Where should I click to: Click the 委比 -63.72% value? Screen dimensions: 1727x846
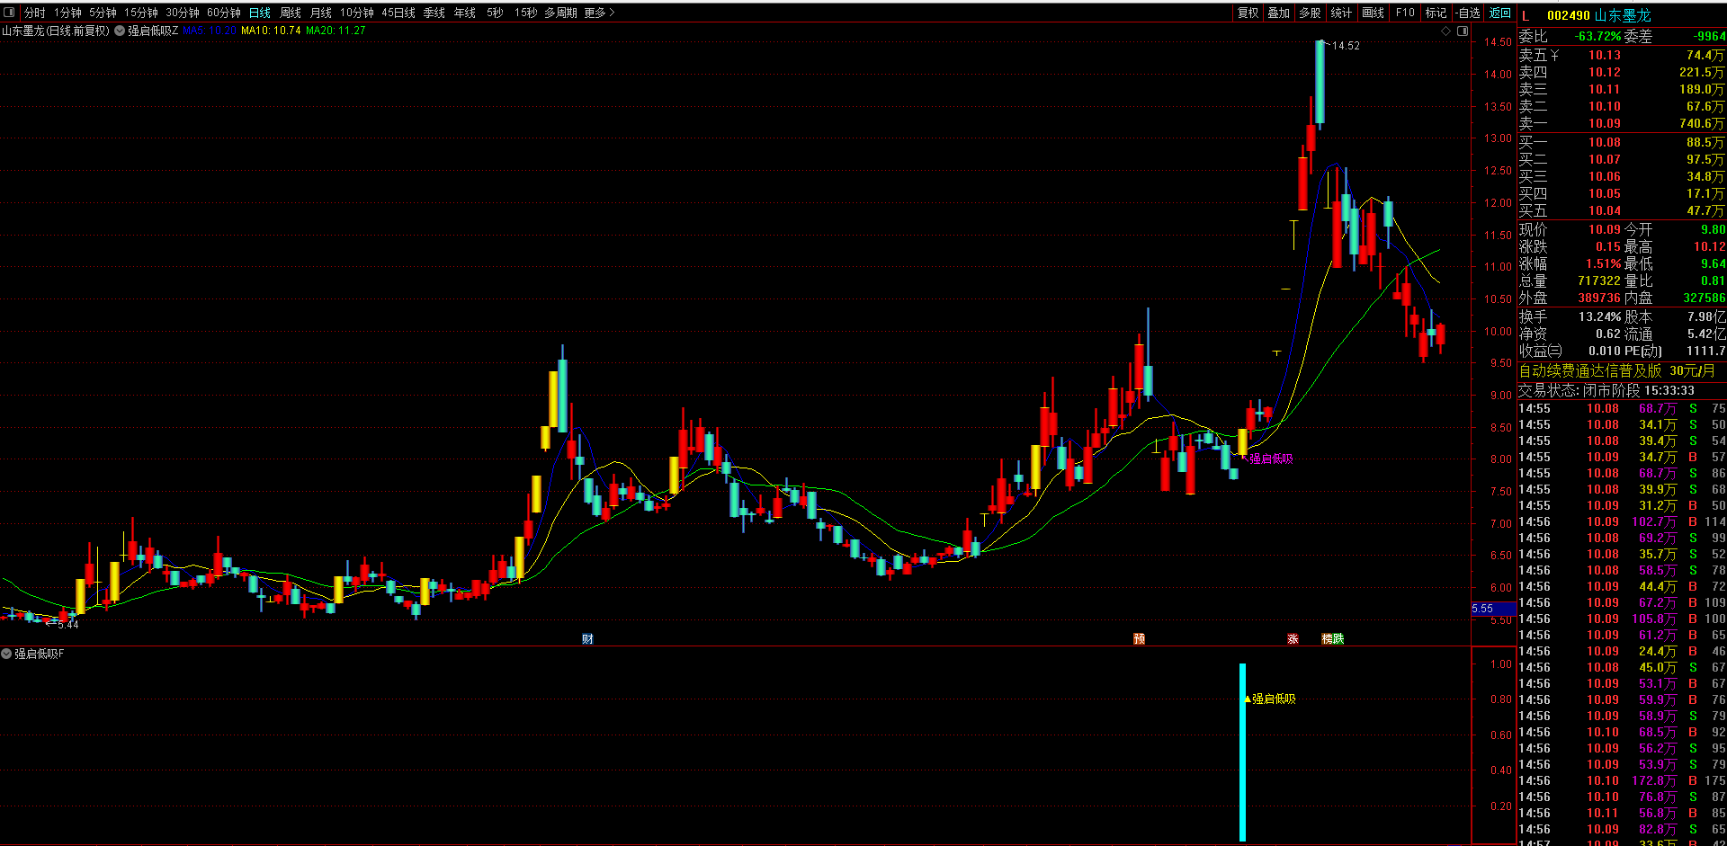click(x=1598, y=37)
